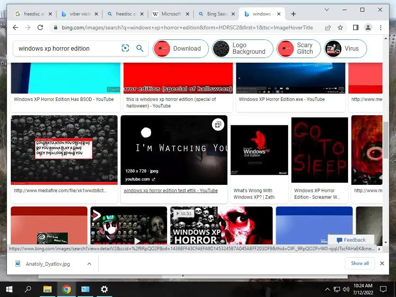The image size is (396, 297).
Task: Open Anatoly_Dyatlov.jpg download options
Action: pos(89,264)
